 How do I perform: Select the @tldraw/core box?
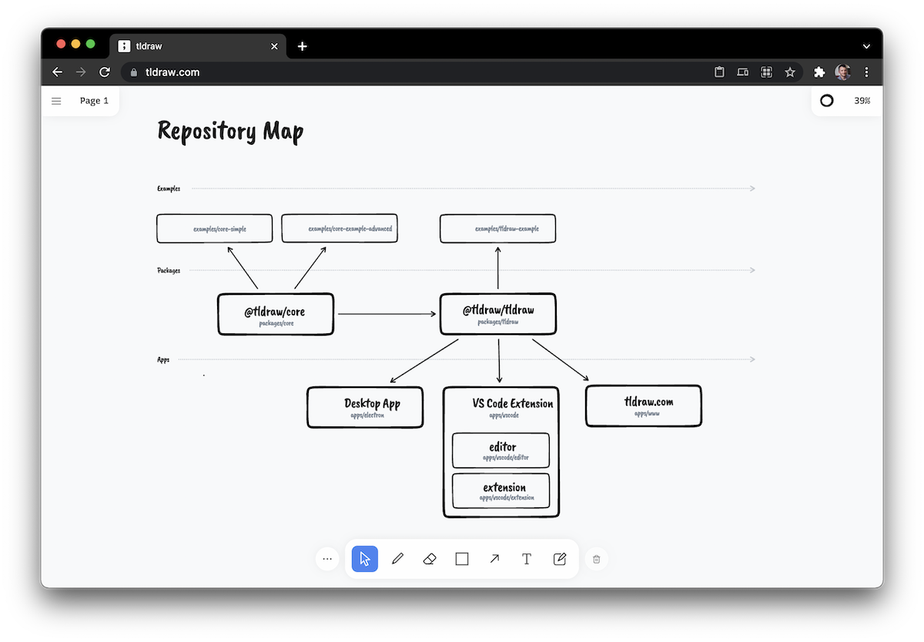276,314
